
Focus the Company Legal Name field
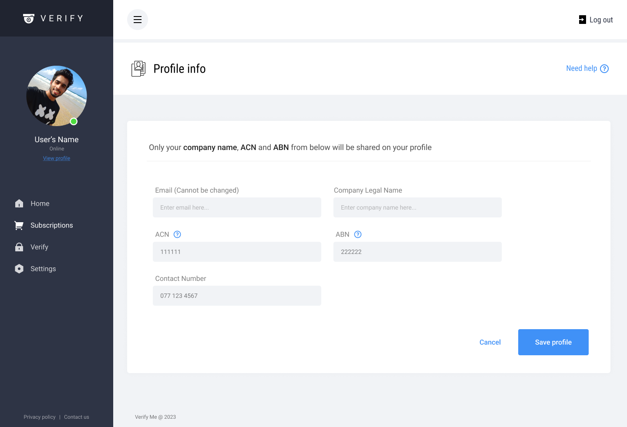coord(417,207)
